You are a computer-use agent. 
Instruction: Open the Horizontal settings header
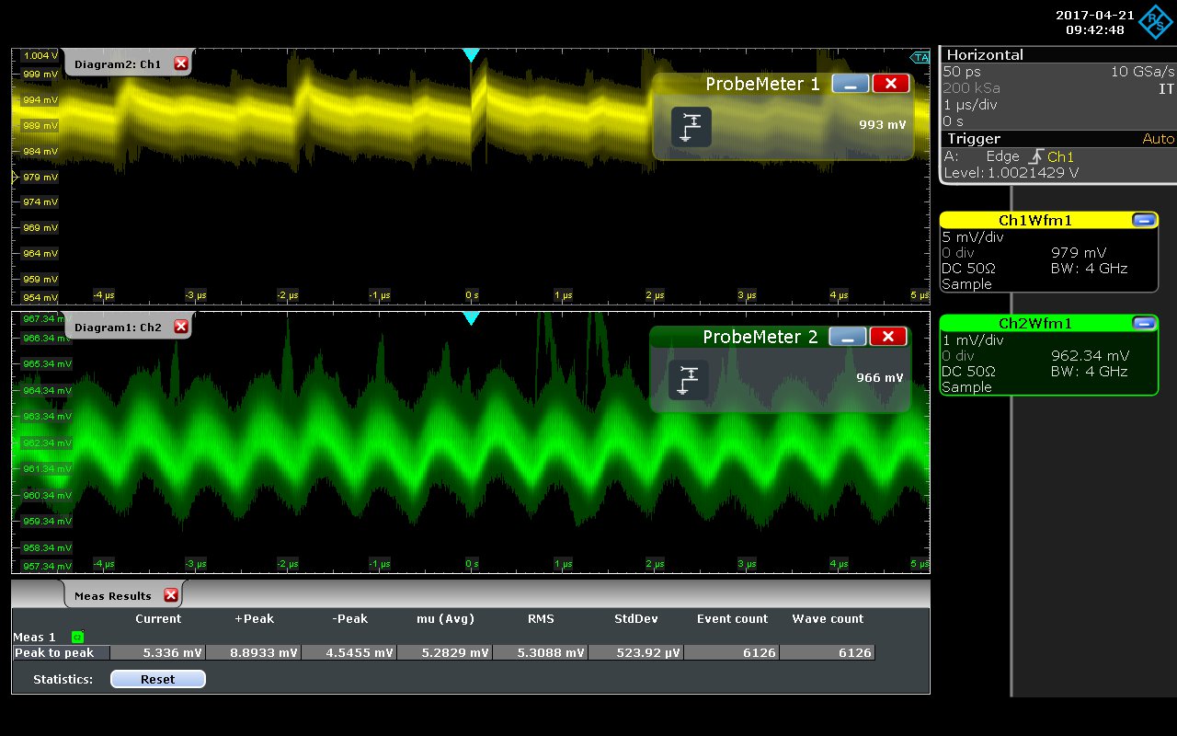(1057, 54)
